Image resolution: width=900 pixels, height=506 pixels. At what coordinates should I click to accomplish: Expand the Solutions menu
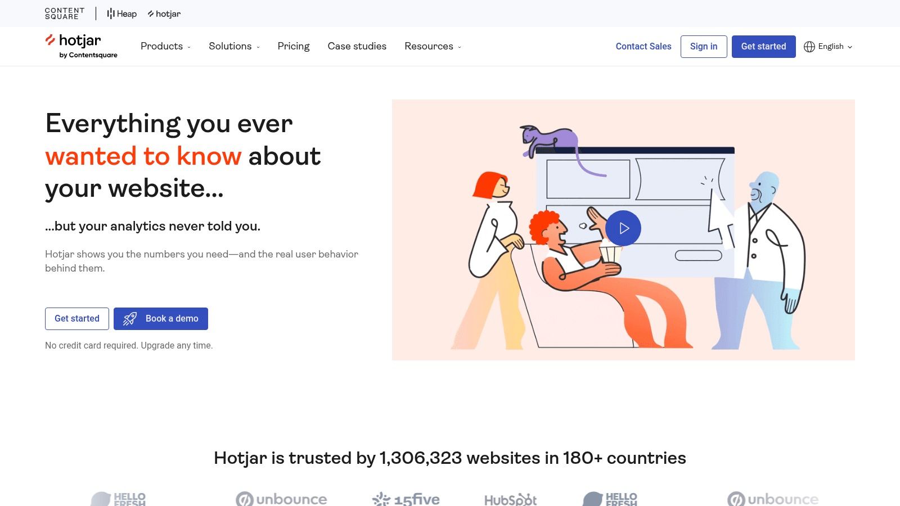click(234, 46)
